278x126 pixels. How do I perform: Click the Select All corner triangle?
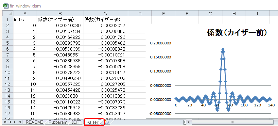[x=8, y=14]
